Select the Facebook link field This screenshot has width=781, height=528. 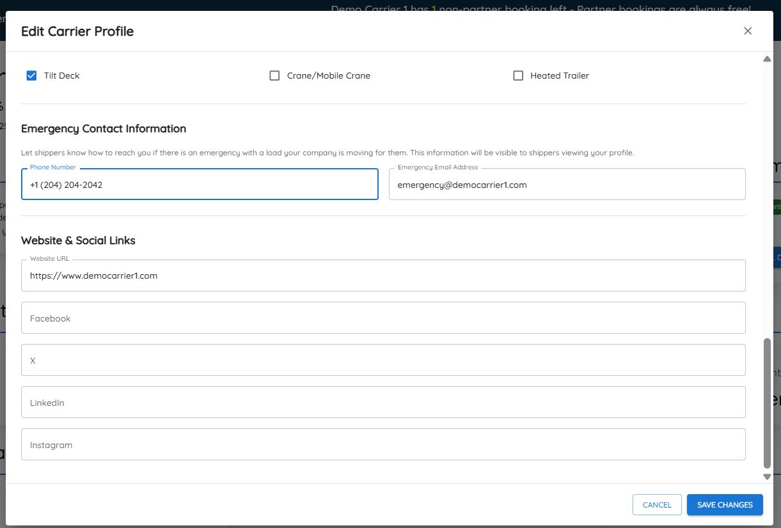[x=383, y=318]
